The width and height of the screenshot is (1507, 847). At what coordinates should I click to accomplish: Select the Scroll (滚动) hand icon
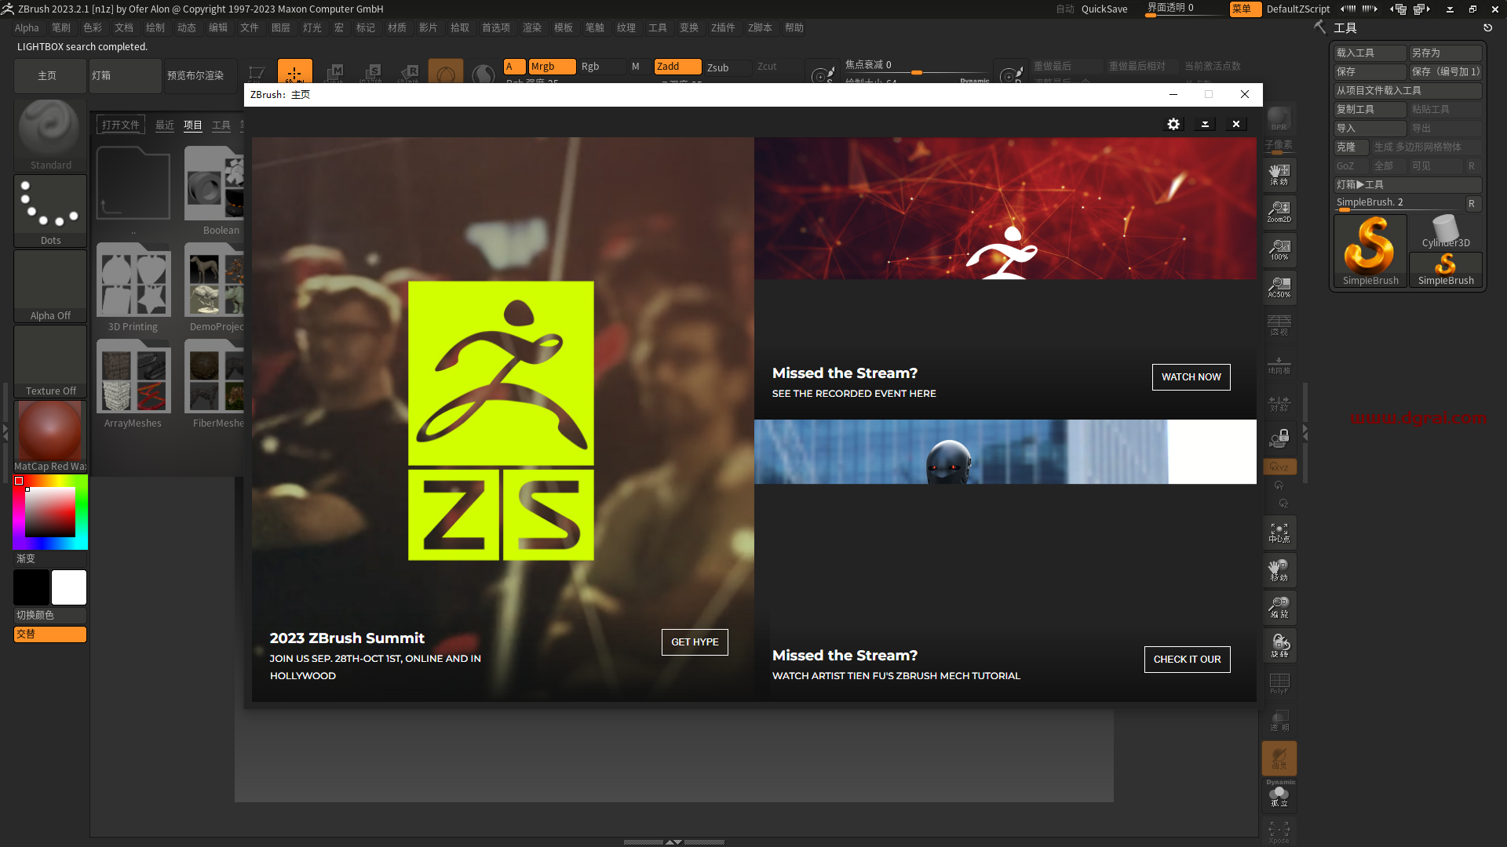pyautogui.click(x=1279, y=174)
